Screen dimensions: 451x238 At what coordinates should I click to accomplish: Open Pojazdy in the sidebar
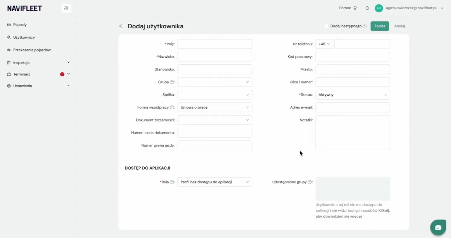[20, 25]
